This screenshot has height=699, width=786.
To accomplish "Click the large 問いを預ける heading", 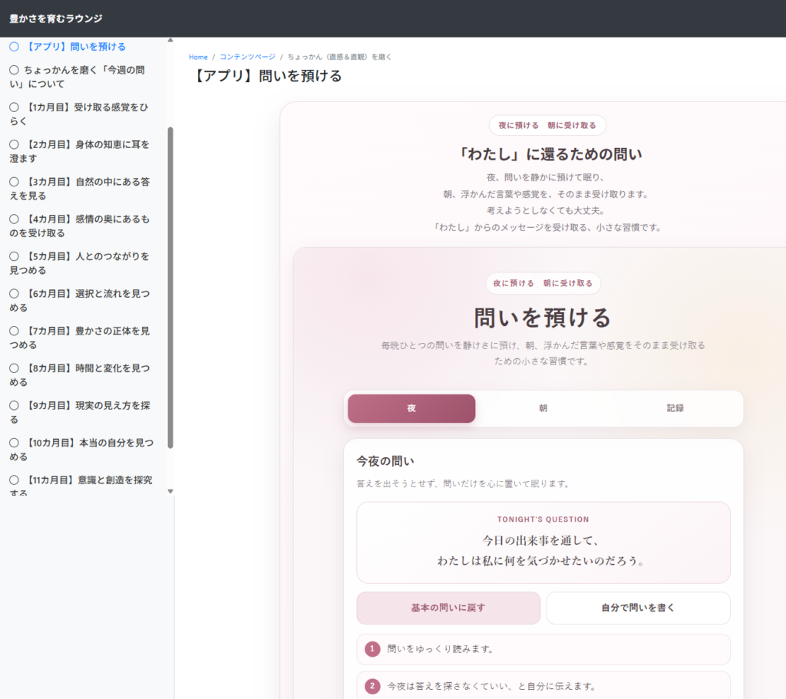I will click(543, 318).
